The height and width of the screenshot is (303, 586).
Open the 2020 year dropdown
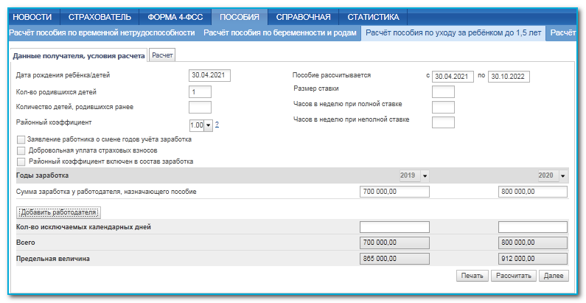[x=563, y=176]
